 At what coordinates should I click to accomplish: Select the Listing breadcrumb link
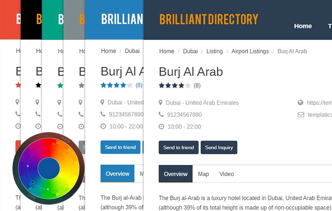click(x=215, y=51)
